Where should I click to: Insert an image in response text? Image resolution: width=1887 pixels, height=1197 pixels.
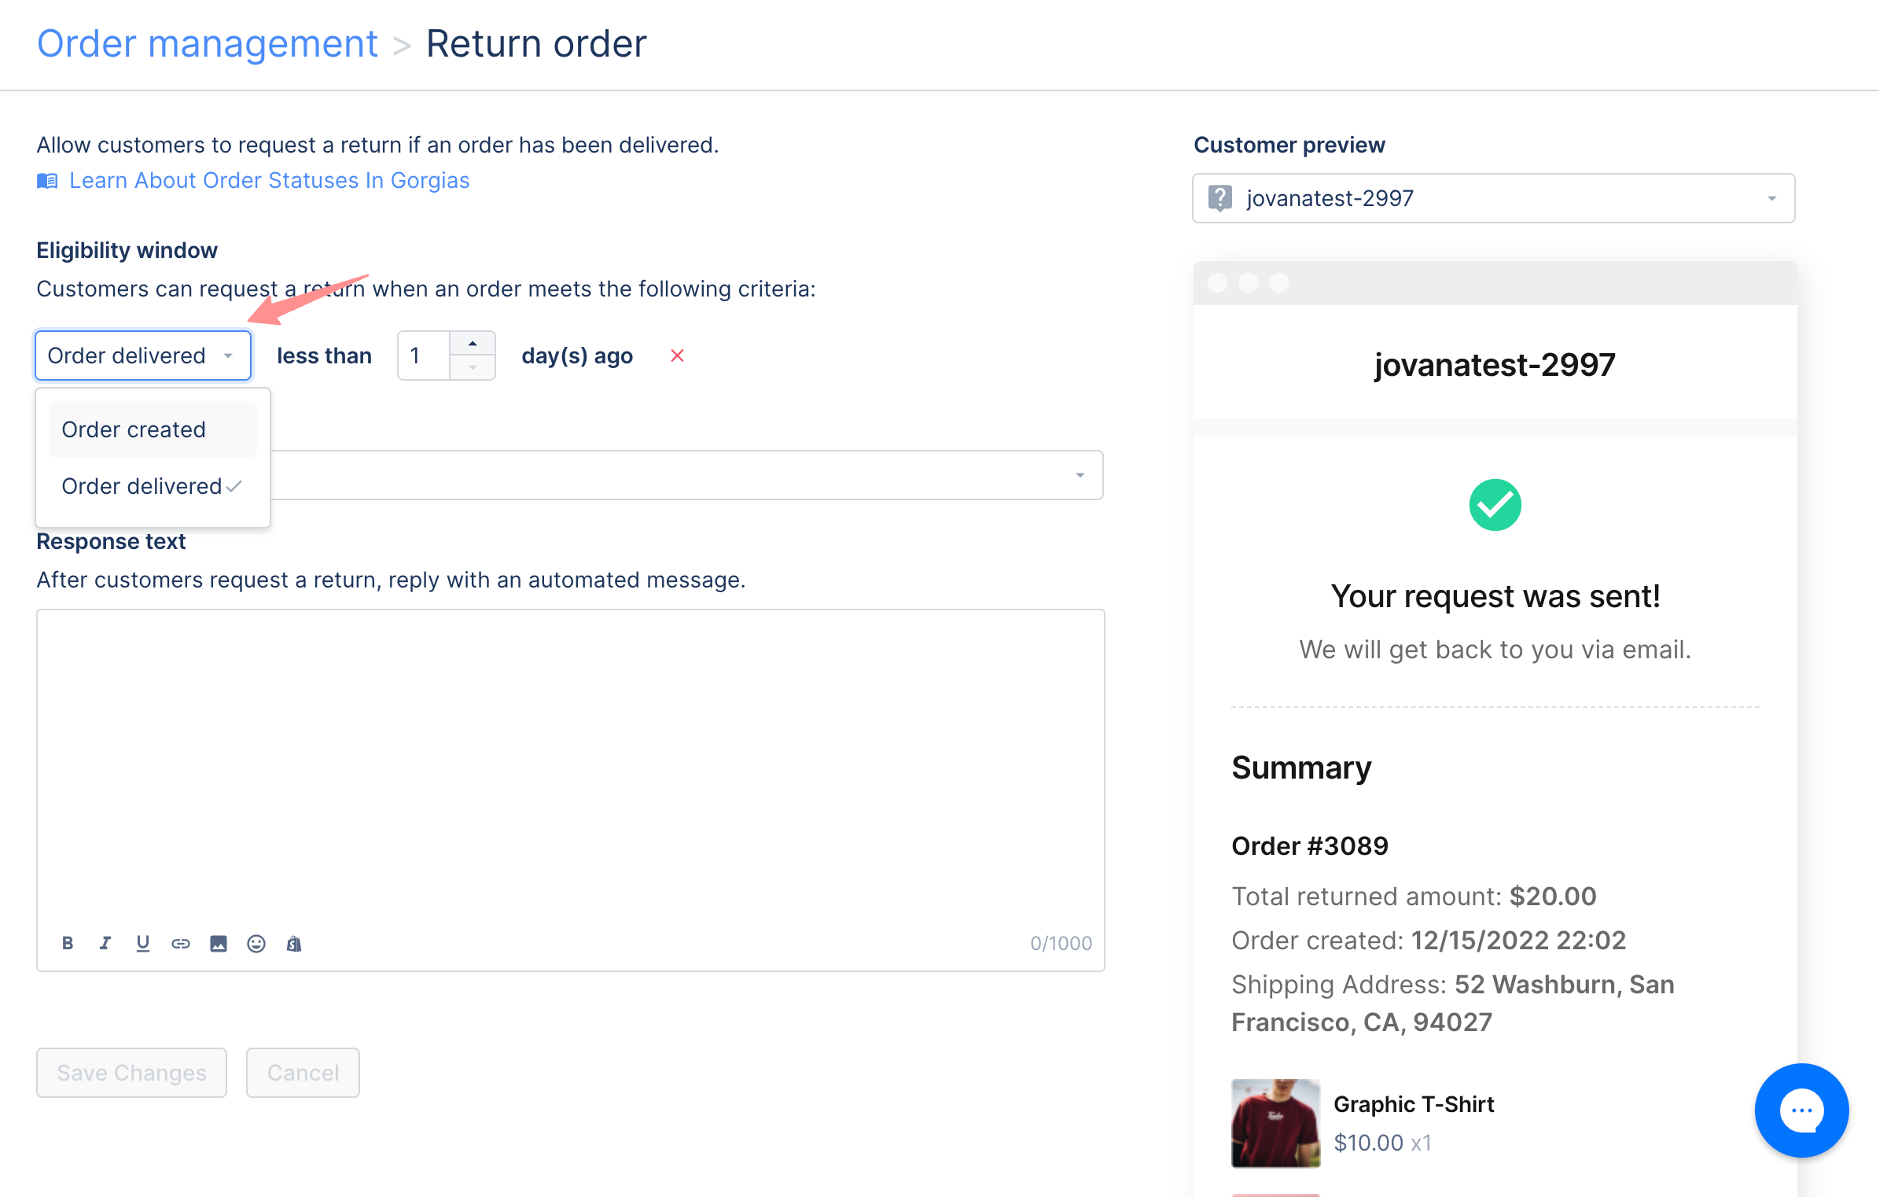tap(219, 943)
